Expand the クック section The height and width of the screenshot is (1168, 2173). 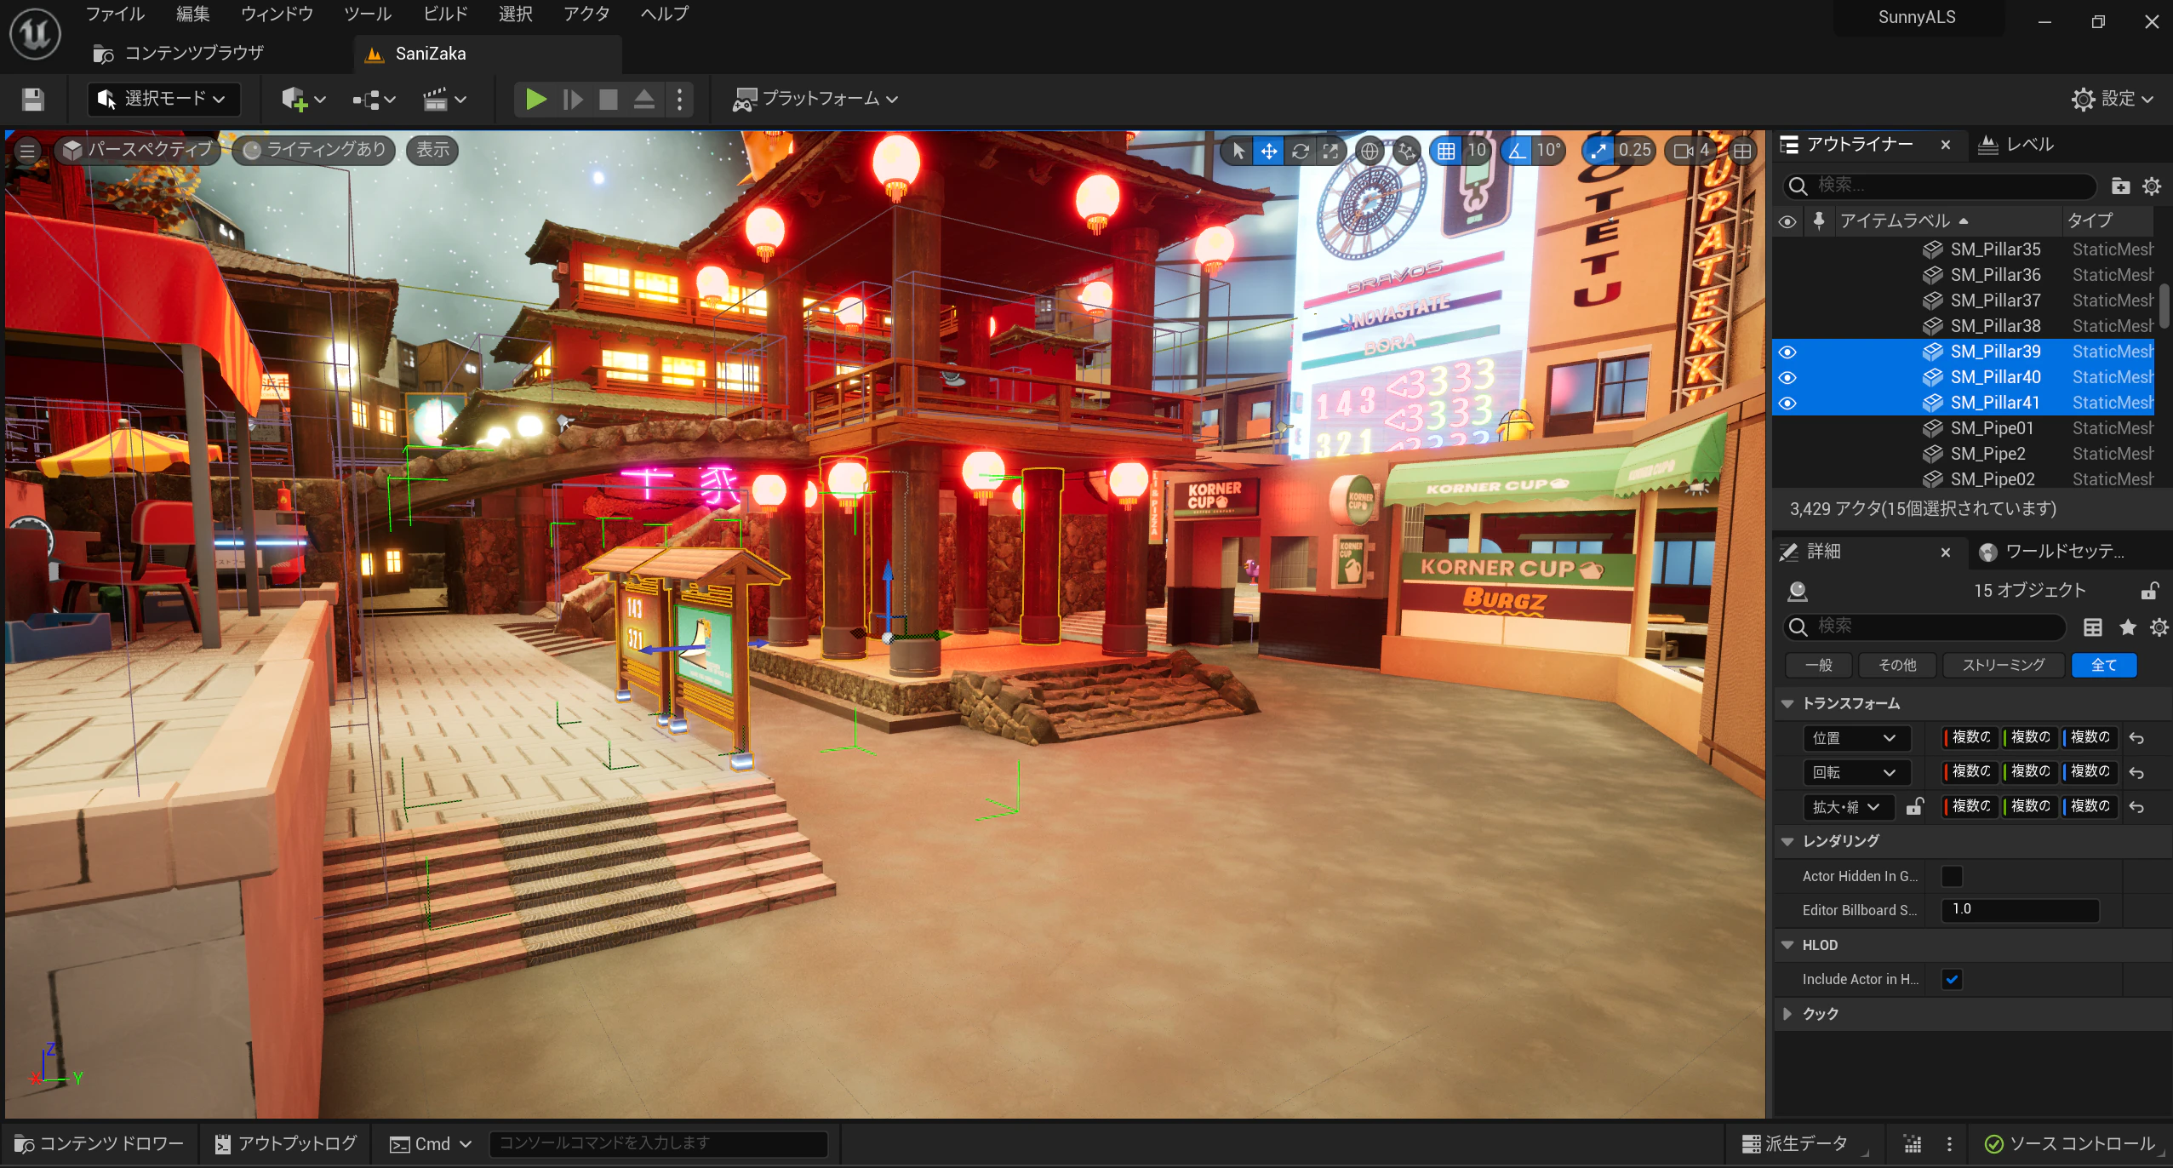1788,1014
